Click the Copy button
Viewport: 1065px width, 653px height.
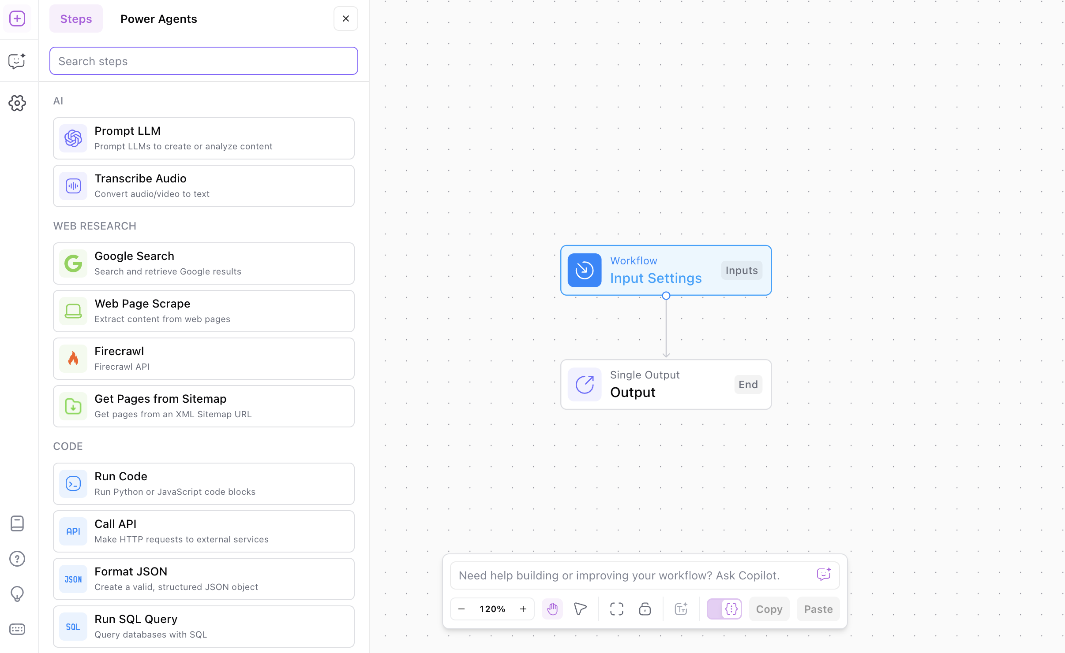769,608
